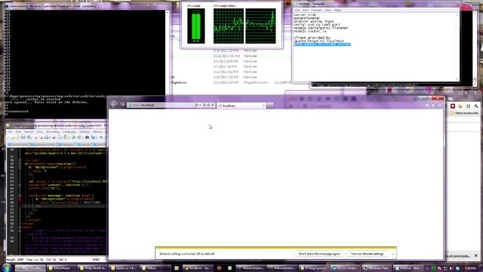483x272 pixels.
Task: Close the localhost tab in Internet Explorer
Action: tap(263, 106)
